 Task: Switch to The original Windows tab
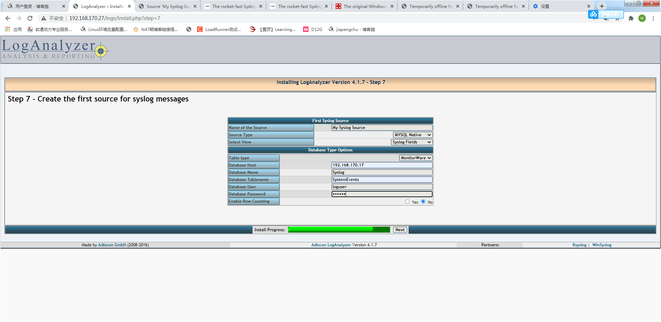pyautogui.click(x=365, y=6)
